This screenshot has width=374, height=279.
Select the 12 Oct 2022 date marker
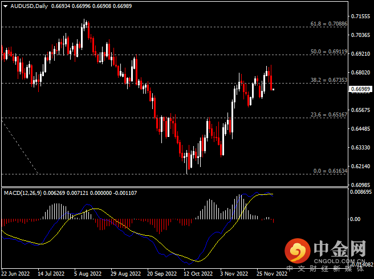pyautogui.click(x=194, y=273)
